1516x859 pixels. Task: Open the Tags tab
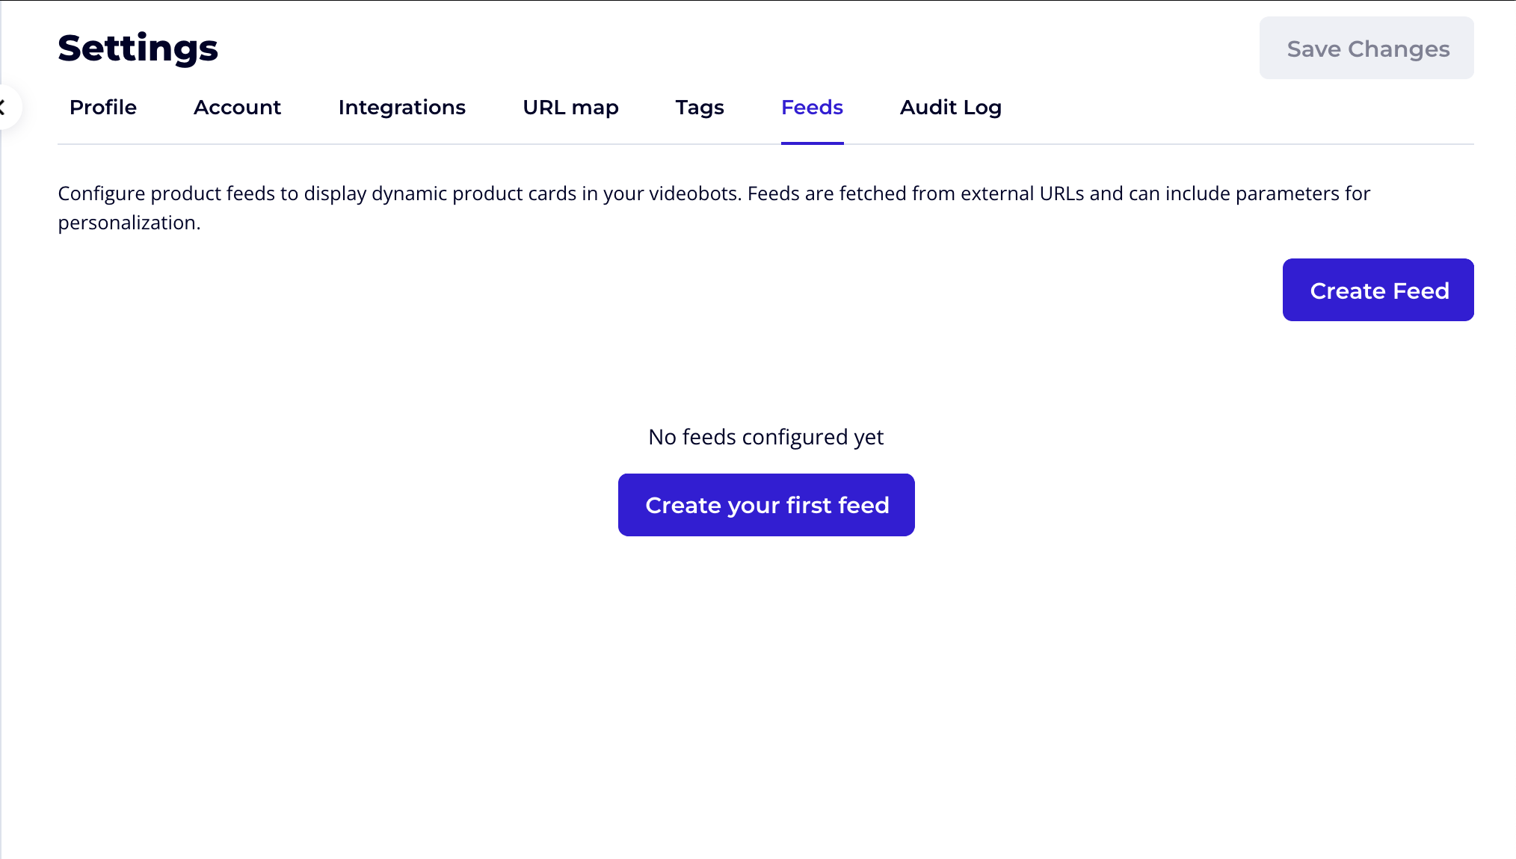pos(699,108)
